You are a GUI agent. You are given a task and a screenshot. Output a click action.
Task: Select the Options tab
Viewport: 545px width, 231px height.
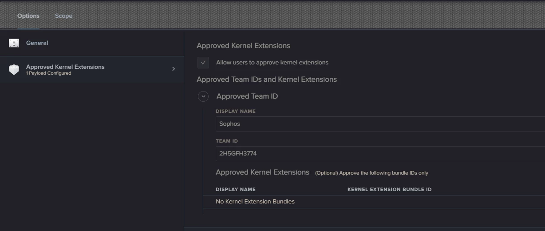(28, 16)
